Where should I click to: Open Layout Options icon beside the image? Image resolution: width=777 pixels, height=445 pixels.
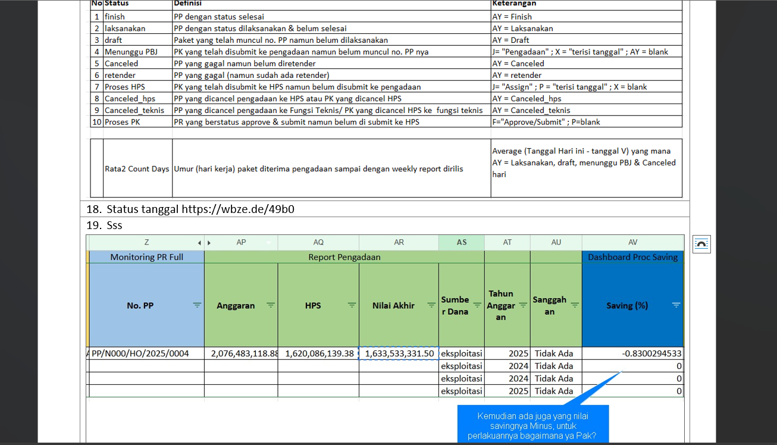(x=701, y=244)
